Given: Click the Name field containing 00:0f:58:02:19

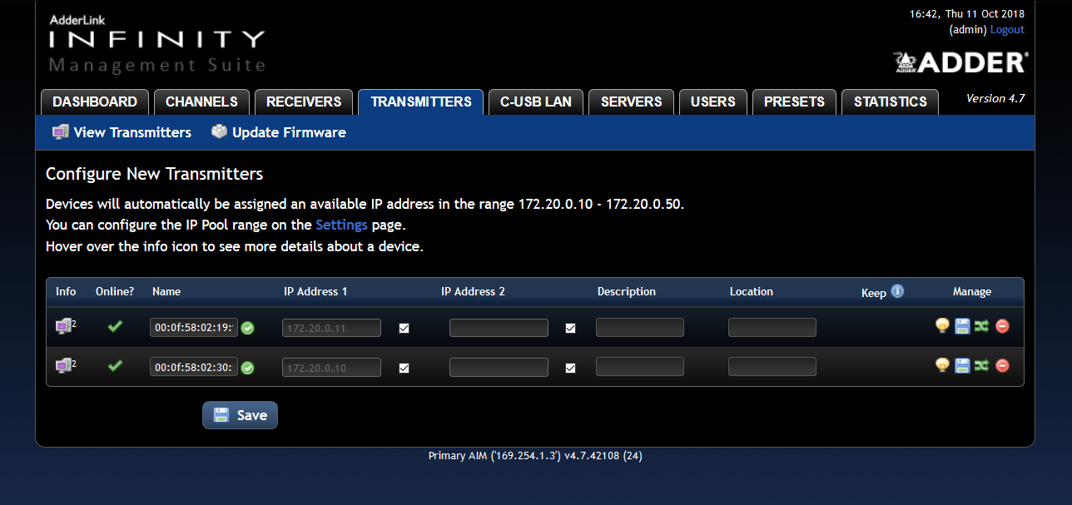Looking at the screenshot, I should [x=194, y=328].
